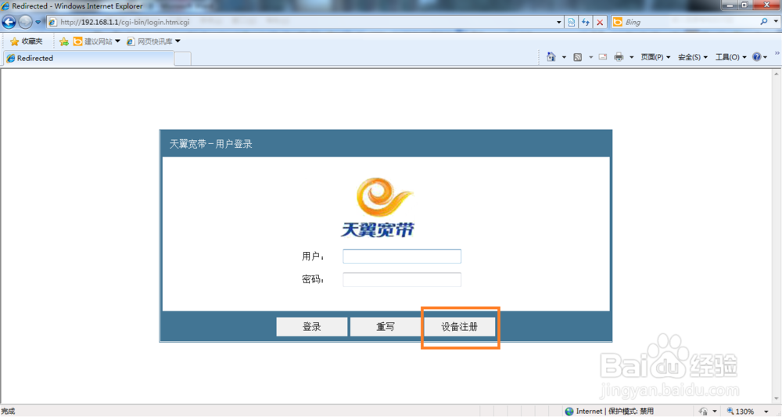Click the Home page icon
Viewport: 782px width, 417px height.
pyautogui.click(x=551, y=57)
